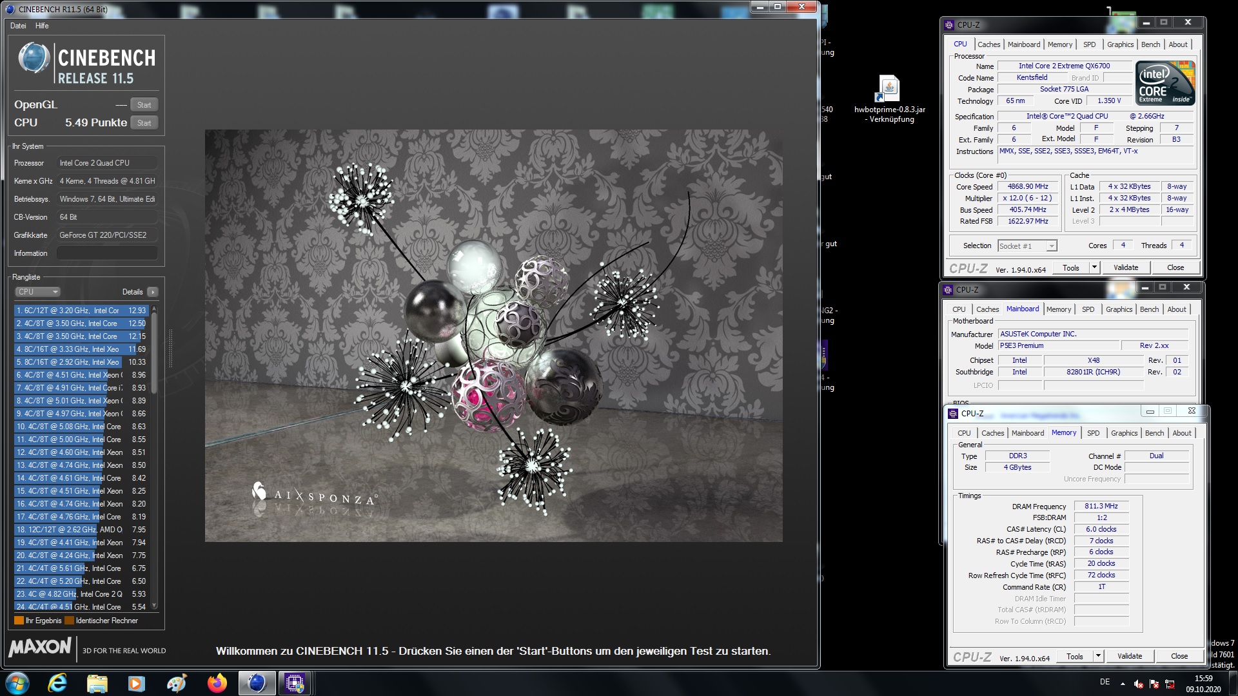Click Close button in top CPU-Z window

(1175, 267)
